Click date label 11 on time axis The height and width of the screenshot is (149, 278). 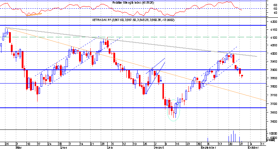[262, 144]
